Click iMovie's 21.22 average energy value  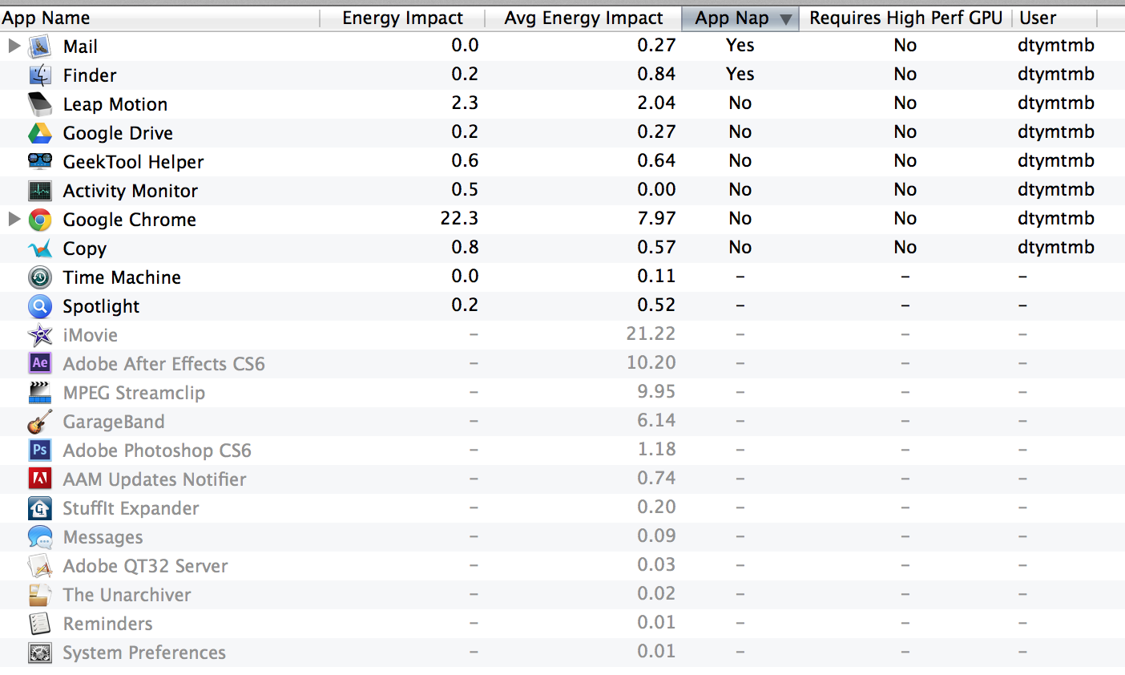651,333
